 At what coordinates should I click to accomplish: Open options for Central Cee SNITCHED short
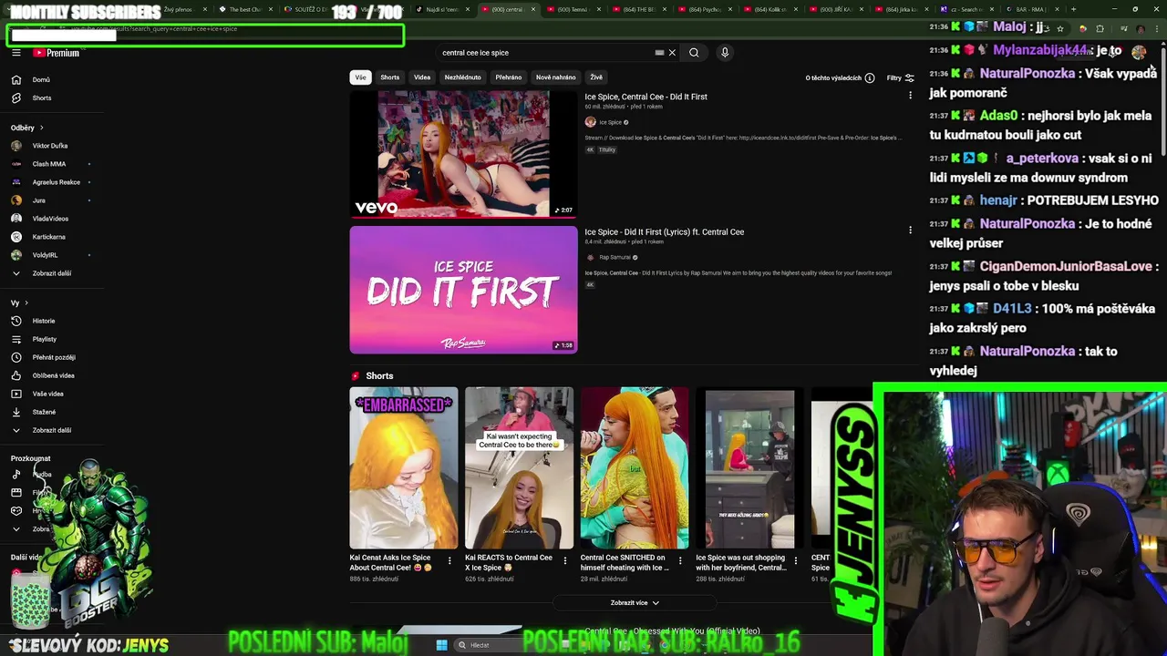click(680, 561)
